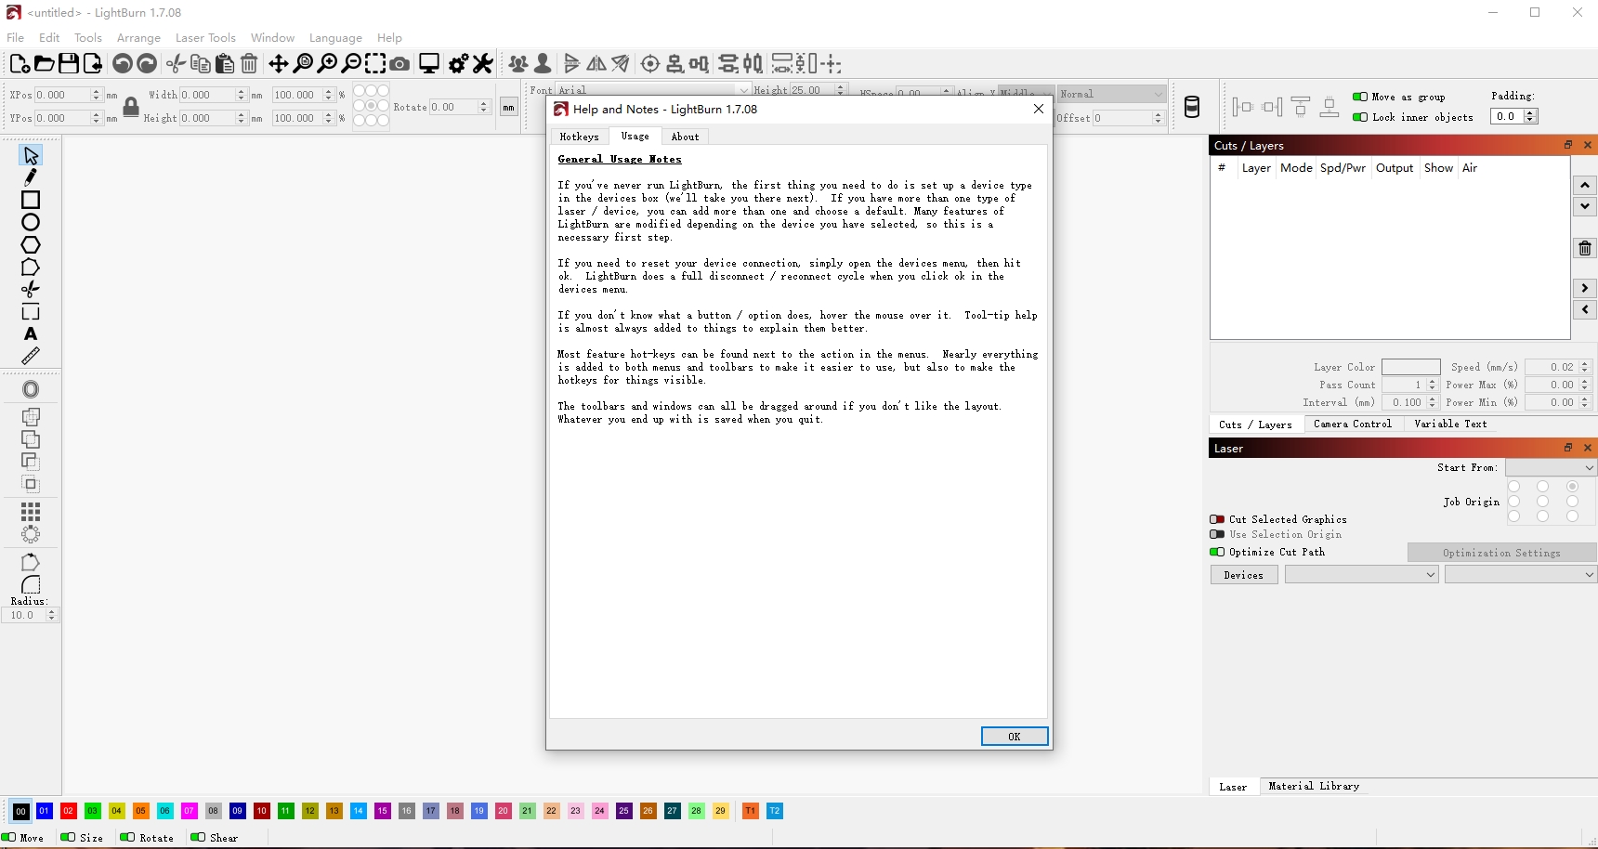Click the mm units toggle button
Viewport: 1598px width, 849px height.
pos(508,107)
